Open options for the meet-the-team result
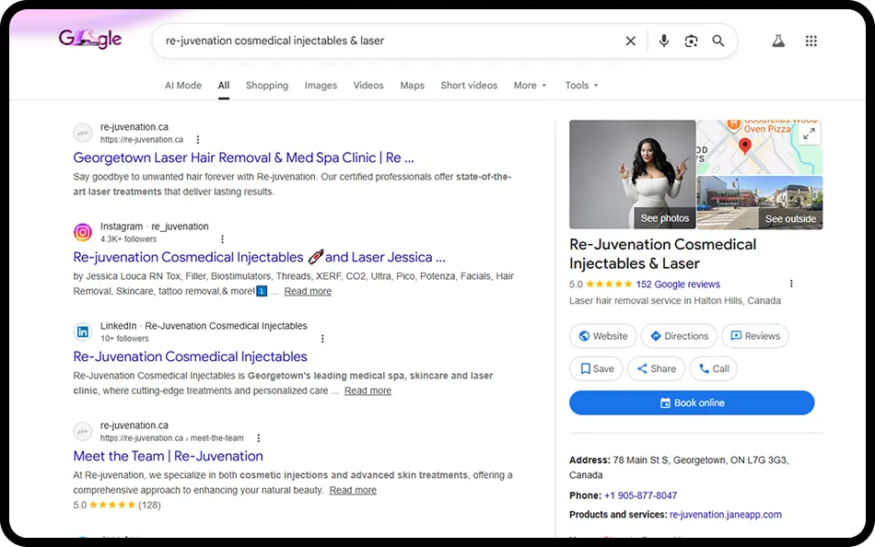 [x=258, y=438]
